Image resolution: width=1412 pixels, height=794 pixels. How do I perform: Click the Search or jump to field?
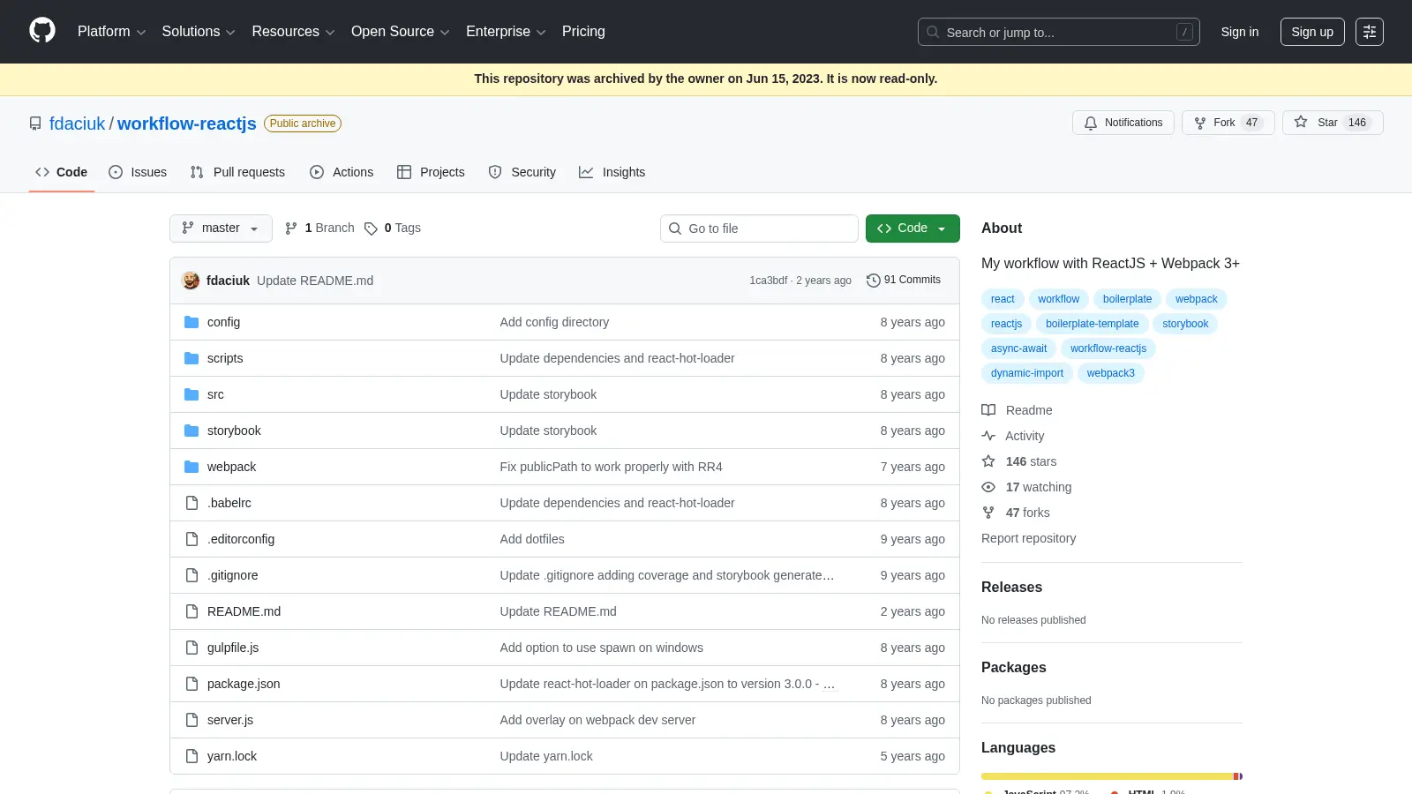[x=1059, y=32]
